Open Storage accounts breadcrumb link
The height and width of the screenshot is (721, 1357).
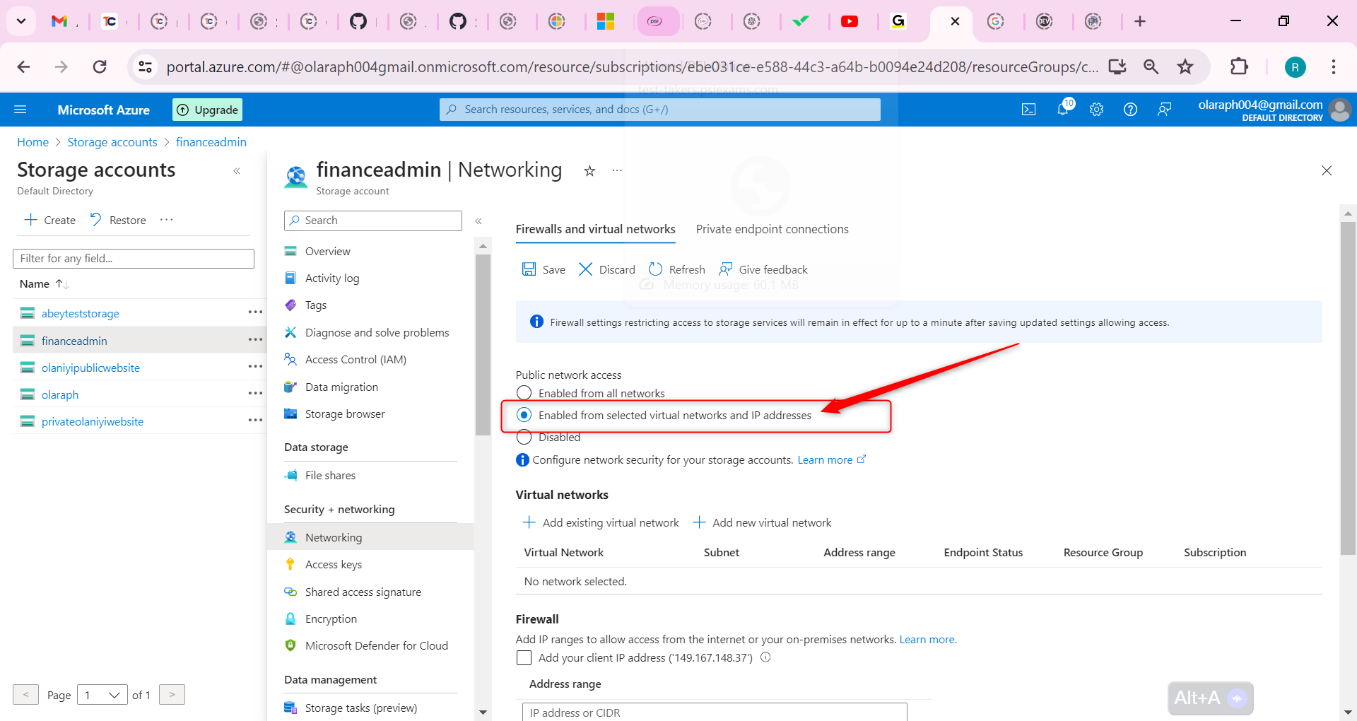pyautogui.click(x=112, y=142)
